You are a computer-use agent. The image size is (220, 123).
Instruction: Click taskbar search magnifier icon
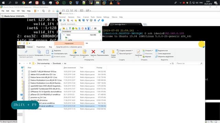[10, 3]
